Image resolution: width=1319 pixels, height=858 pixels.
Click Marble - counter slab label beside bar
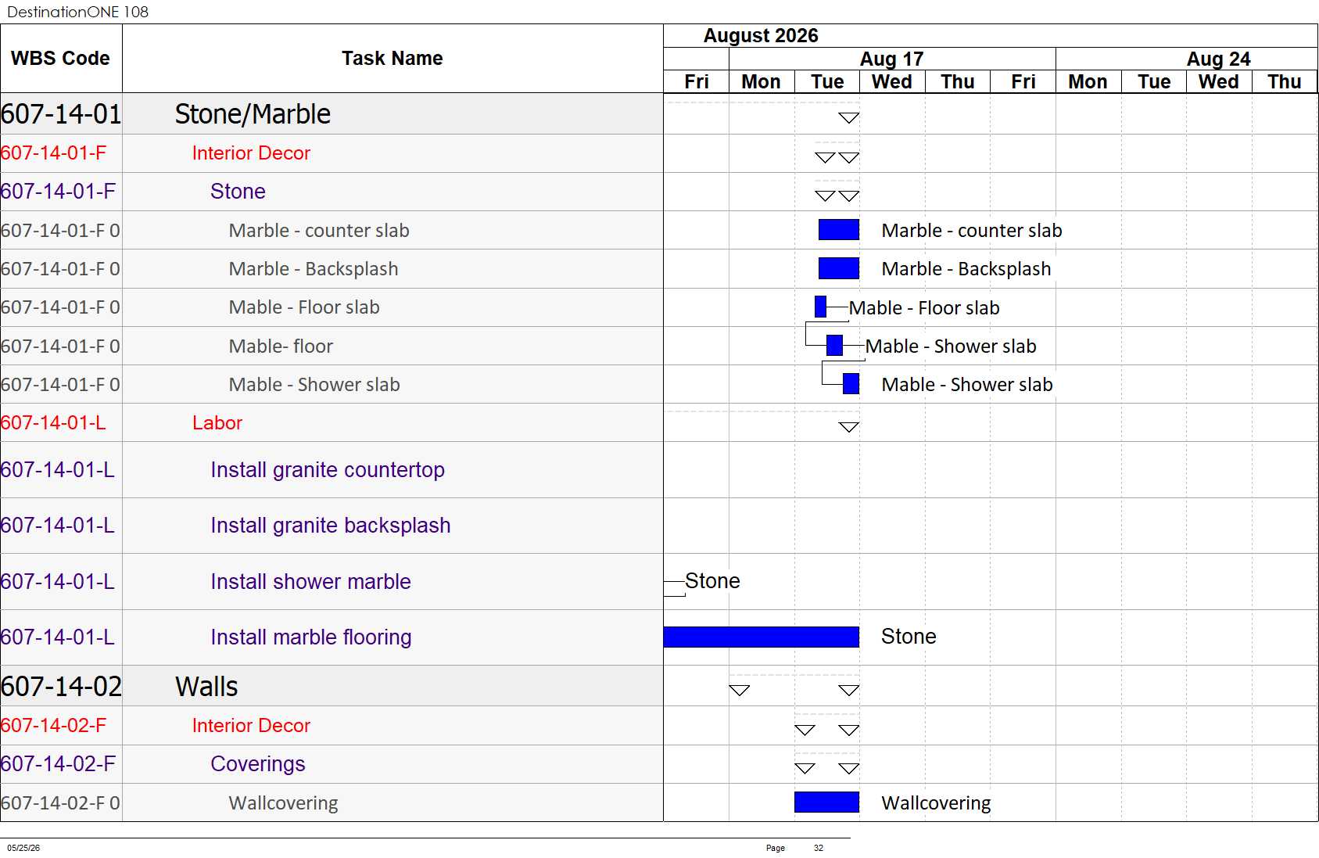[972, 231]
